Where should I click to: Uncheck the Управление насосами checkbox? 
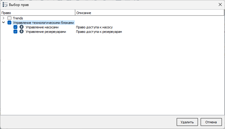click(x=16, y=27)
